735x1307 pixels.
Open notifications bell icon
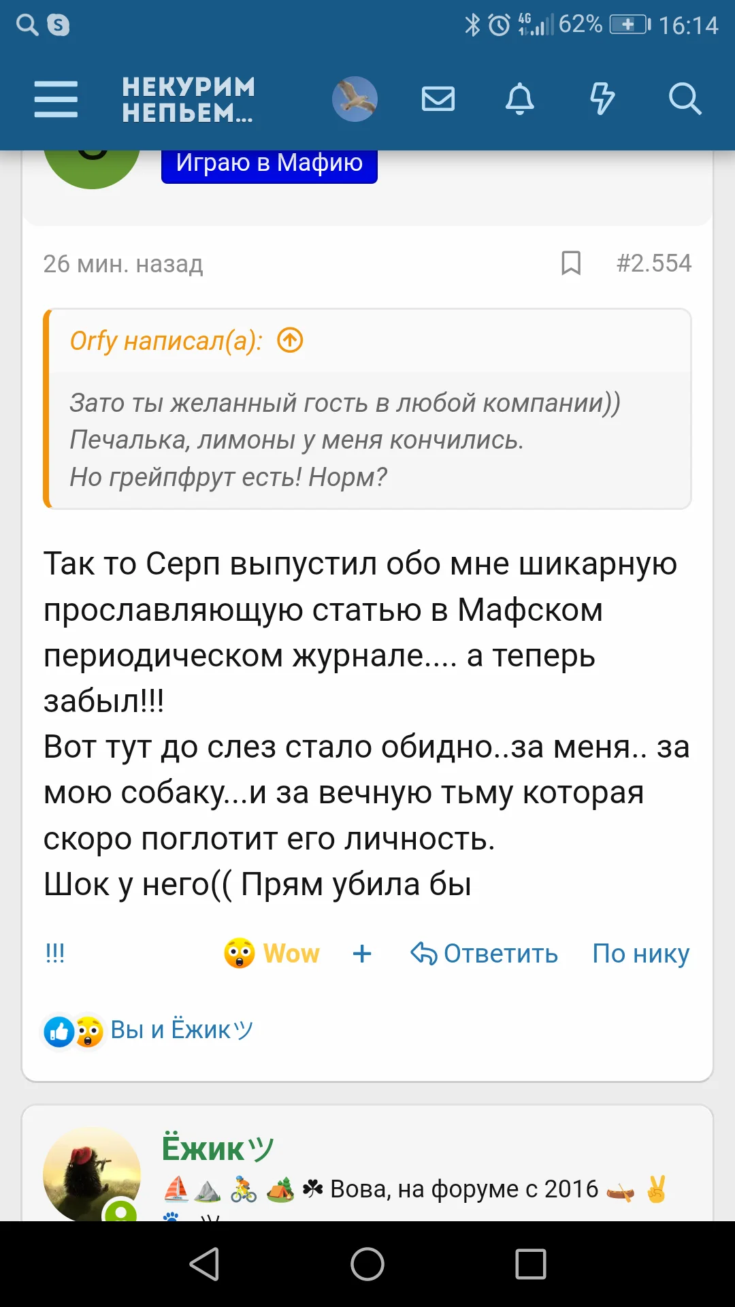point(519,99)
